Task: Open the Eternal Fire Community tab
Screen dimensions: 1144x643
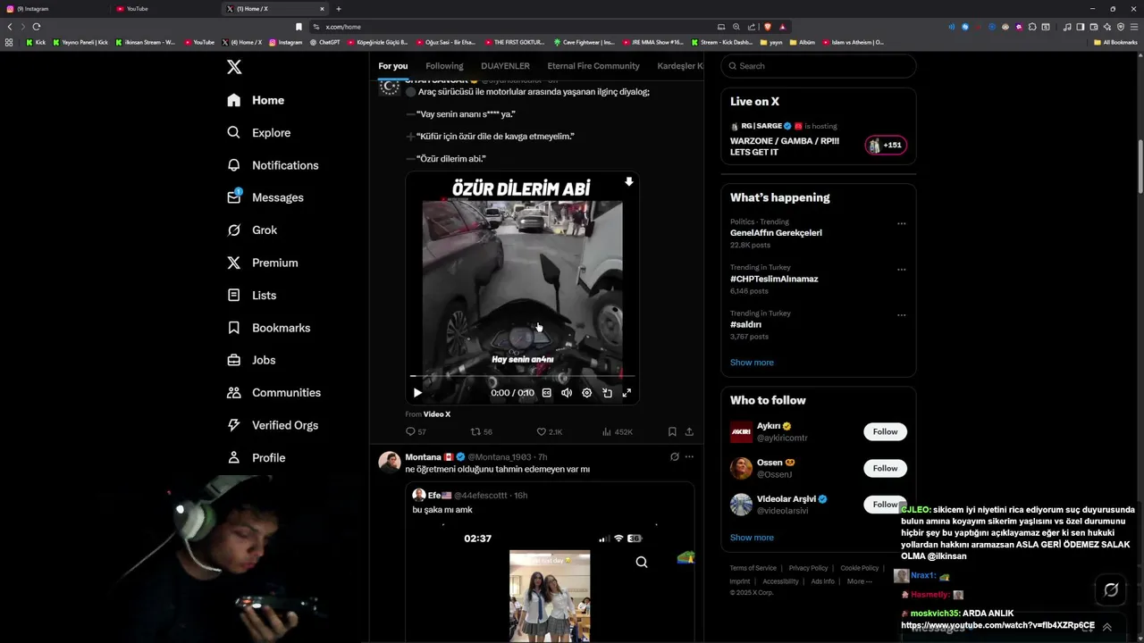Action: [x=593, y=66]
